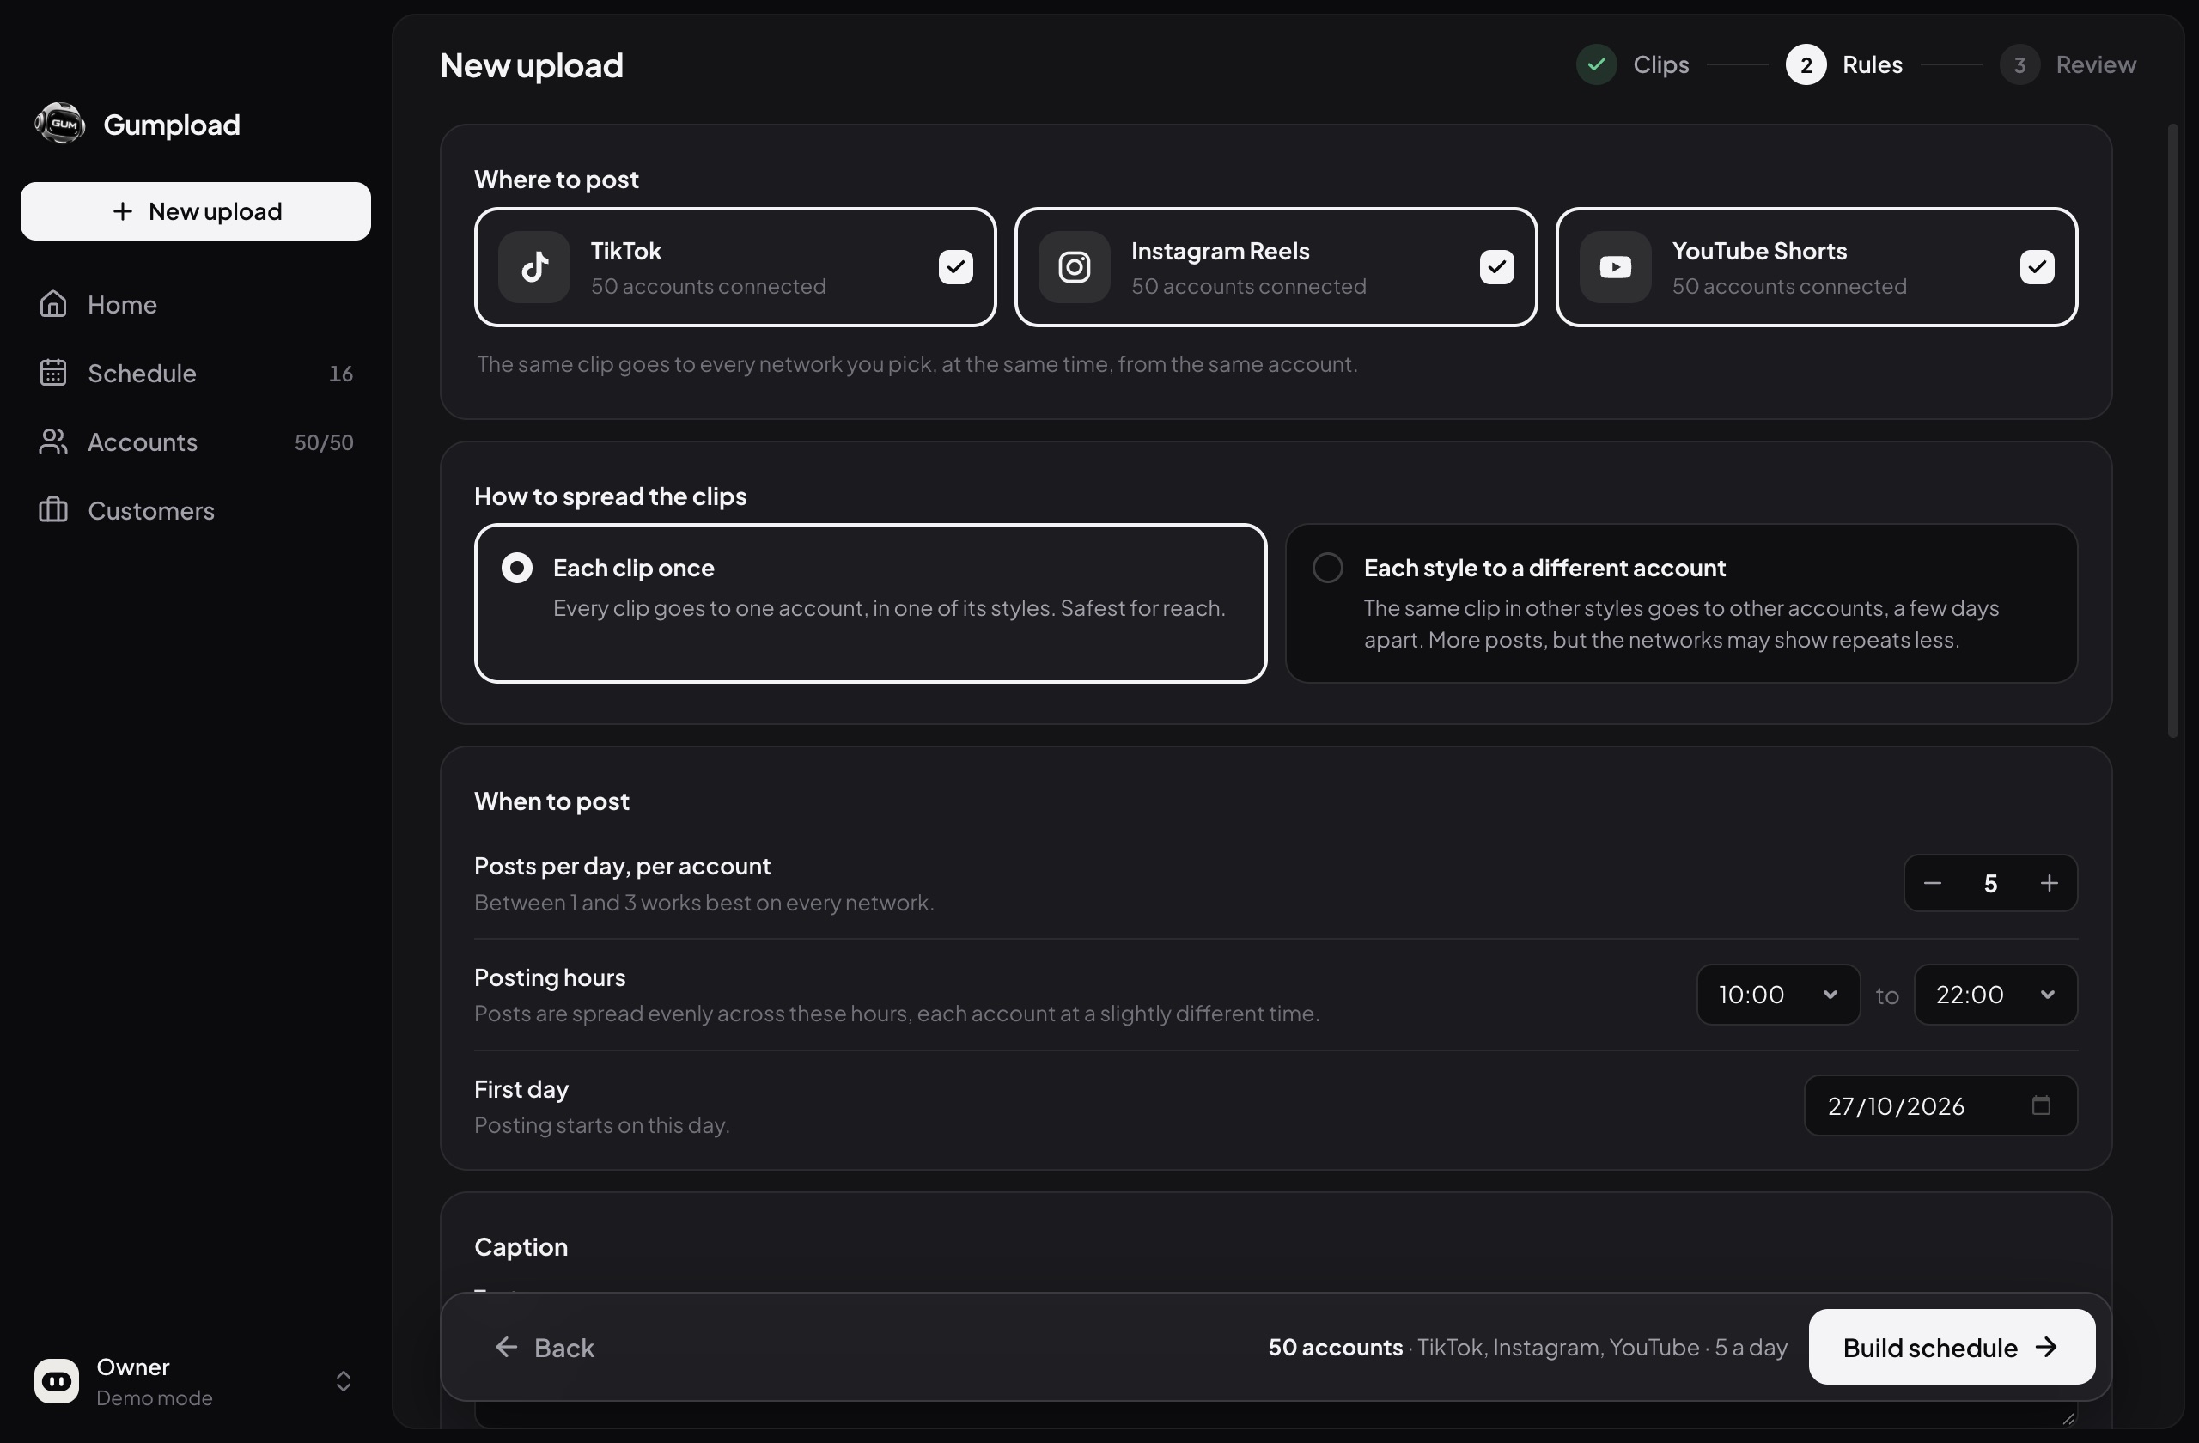The width and height of the screenshot is (2199, 1443).
Task: Click the Owner avatar icon
Action: pyautogui.click(x=57, y=1381)
